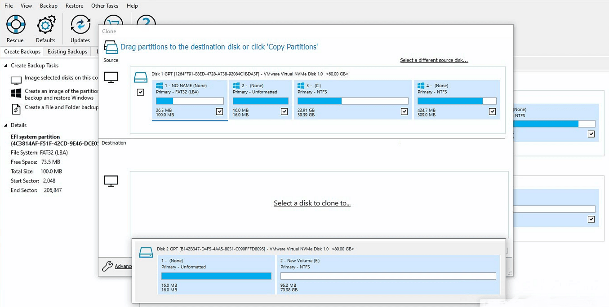Click Disk 1 GPT header text

(250, 74)
